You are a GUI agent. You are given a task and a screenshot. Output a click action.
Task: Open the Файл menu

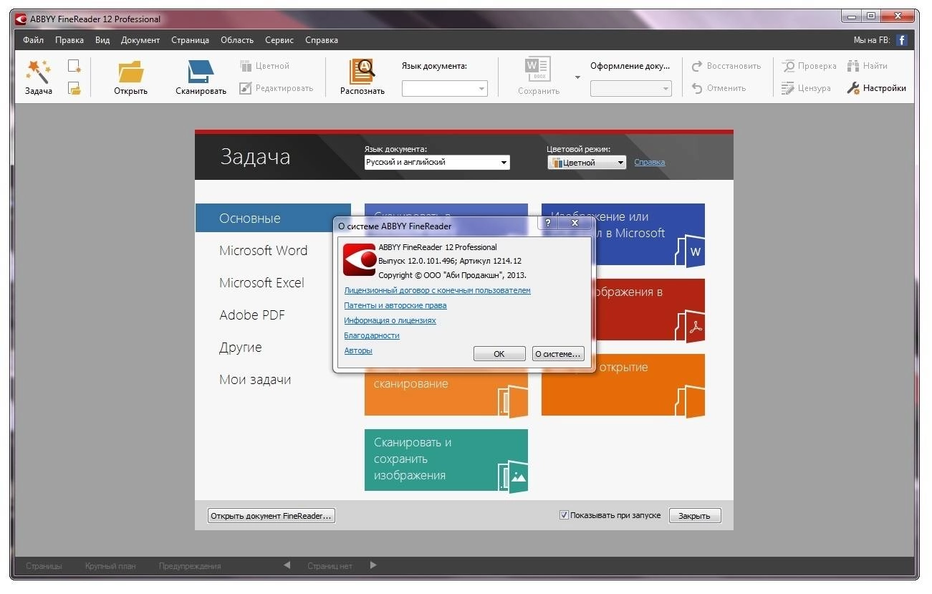pyautogui.click(x=33, y=40)
